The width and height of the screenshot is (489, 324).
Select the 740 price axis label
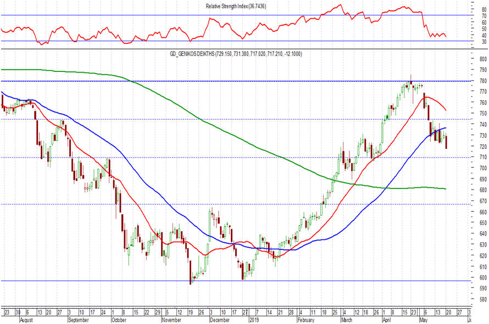click(x=484, y=125)
